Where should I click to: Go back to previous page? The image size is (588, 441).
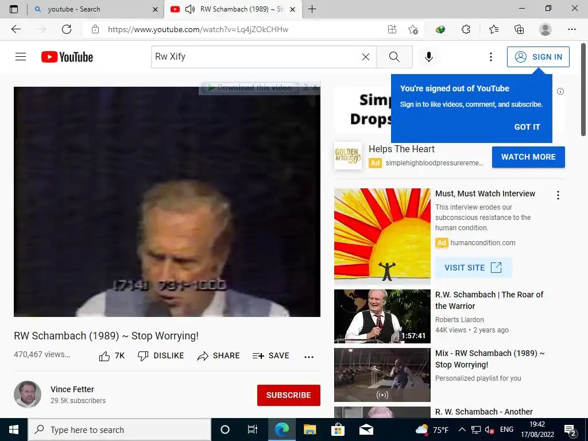click(x=16, y=29)
